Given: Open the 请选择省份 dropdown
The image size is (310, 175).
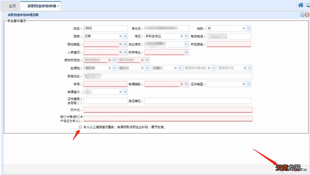Looking at the screenshot, I should pyautogui.click(x=114, y=60).
